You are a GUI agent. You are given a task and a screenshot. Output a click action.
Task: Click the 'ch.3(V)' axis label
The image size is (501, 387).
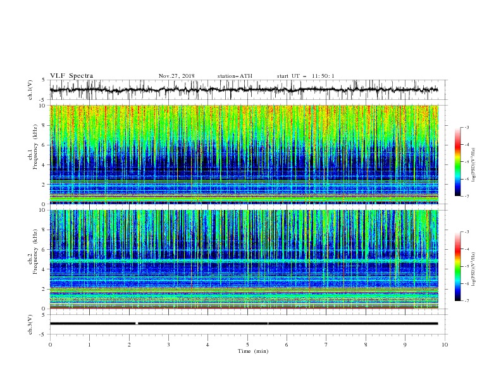point(30,324)
